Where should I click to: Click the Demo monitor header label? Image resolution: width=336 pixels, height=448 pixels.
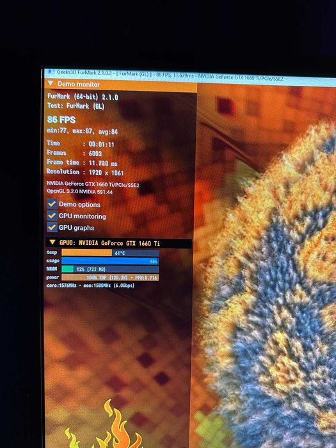(79, 84)
